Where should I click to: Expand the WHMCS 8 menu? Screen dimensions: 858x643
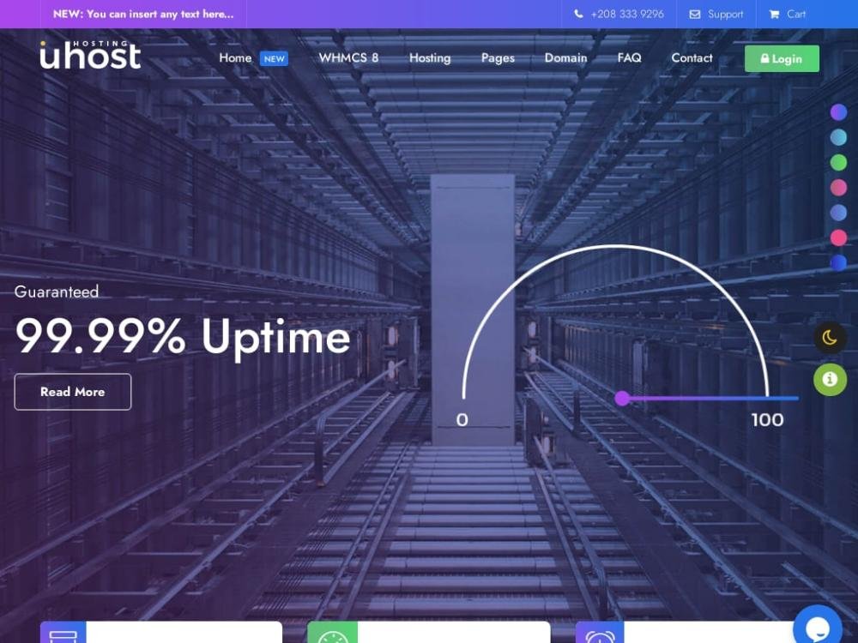[348, 58]
